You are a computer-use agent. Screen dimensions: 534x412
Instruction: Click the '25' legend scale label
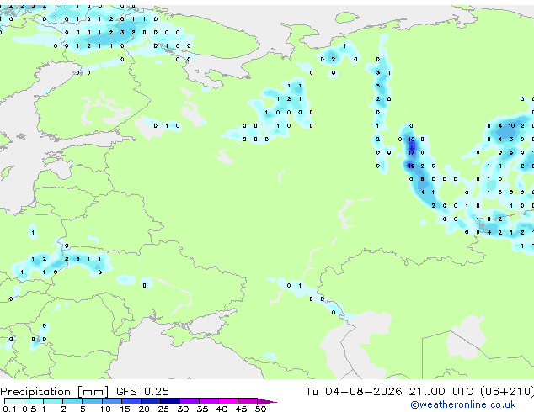tap(163, 409)
